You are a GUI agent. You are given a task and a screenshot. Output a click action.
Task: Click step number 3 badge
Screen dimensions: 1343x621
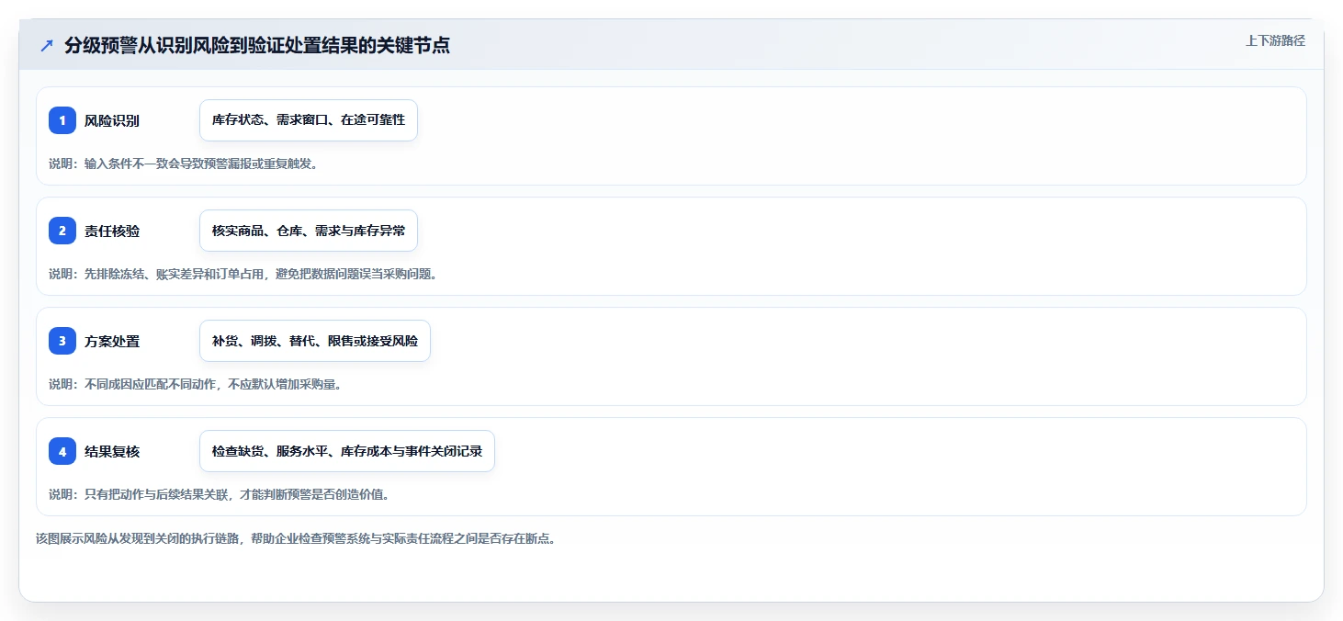point(62,341)
